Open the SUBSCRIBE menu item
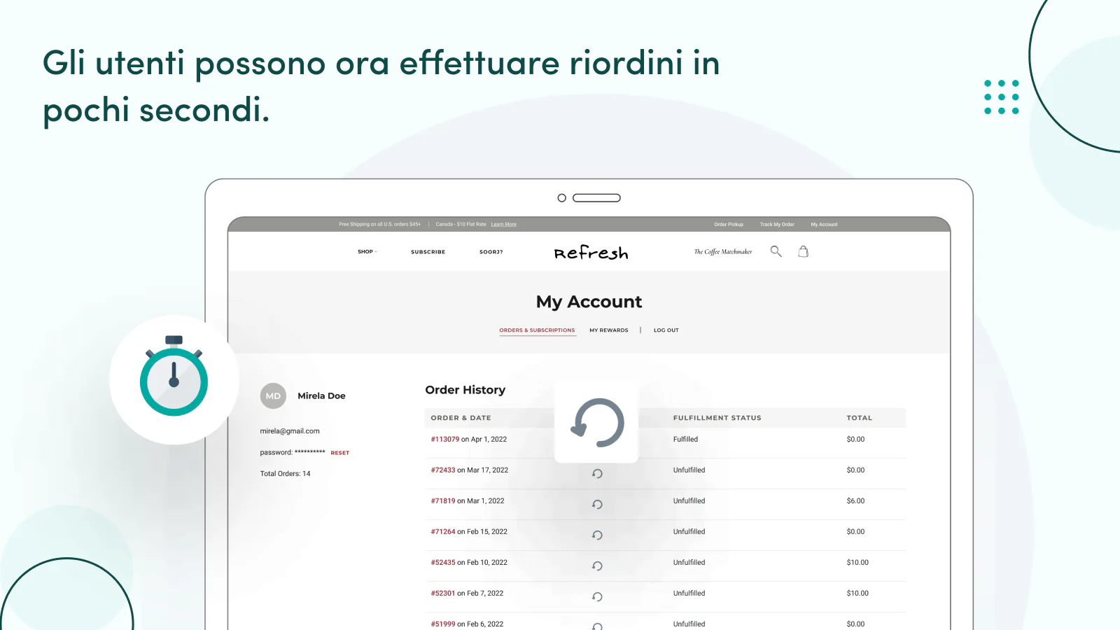1120x630 pixels. tap(428, 252)
